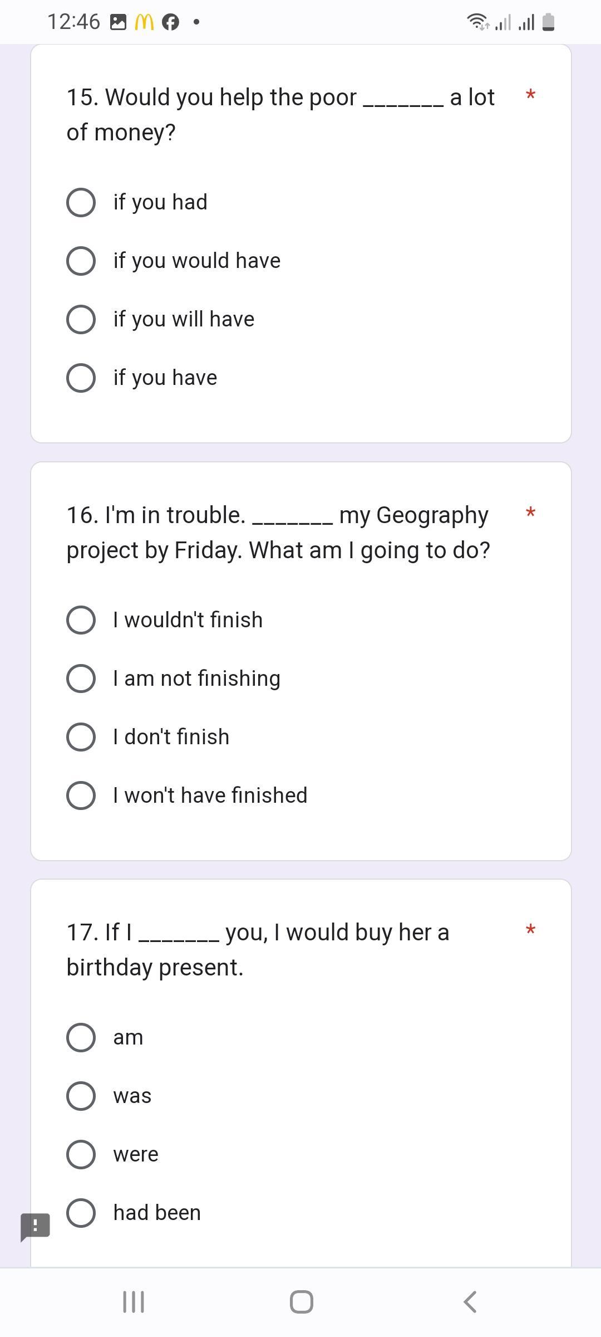Viewport: 601px width, 1337px height.
Task: Select "if you have" radio button
Action: click(81, 378)
